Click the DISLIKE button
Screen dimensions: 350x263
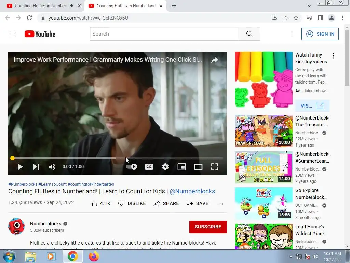(x=132, y=203)
